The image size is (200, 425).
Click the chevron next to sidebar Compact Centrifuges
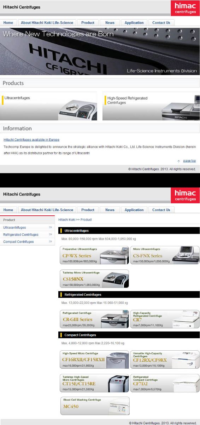[x=51, y=242]
